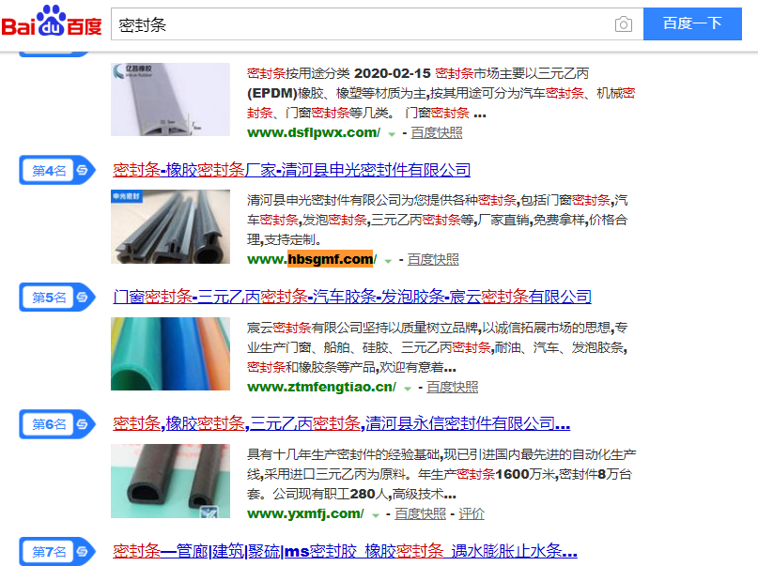Open 清河县永信密封件有限公司 result title
Screen dimensions: 758x566
[x=341, y=423]
